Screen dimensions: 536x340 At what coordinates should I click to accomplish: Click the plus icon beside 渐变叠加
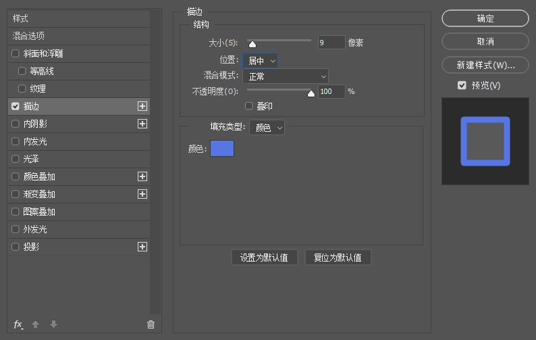[x=142, y=194]
